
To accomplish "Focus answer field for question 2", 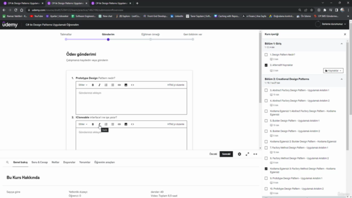I will tap(131, 139).
